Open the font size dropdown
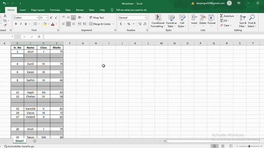264x148 pixels. [47, 18]
